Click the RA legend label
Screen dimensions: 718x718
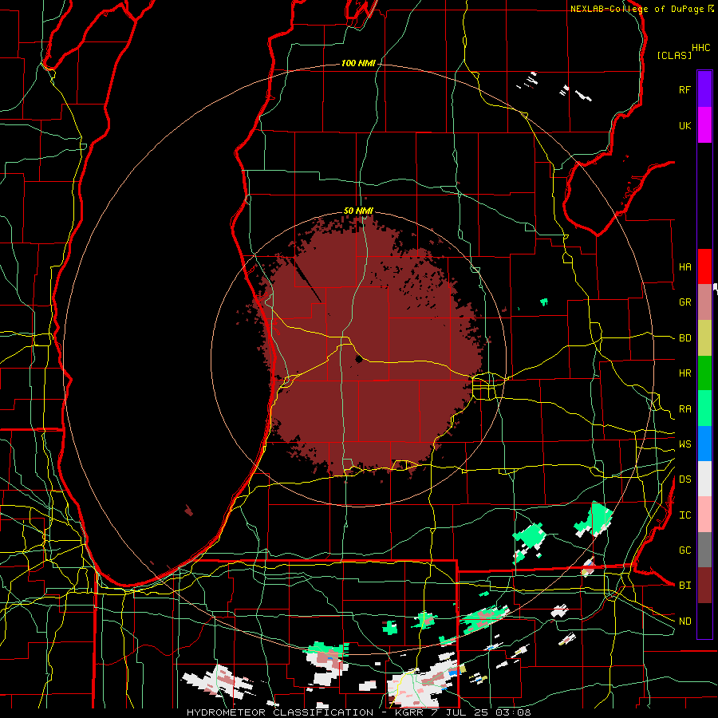coord(684,409)
